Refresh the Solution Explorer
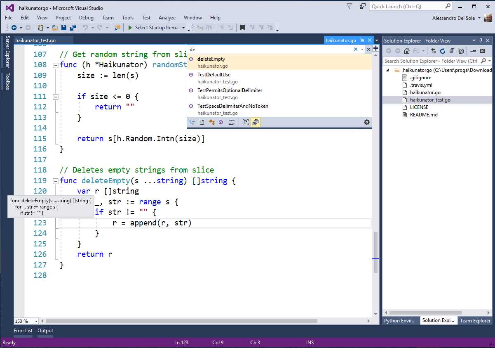Viewport: 495px width, 348px height. (x=442, y=51)
